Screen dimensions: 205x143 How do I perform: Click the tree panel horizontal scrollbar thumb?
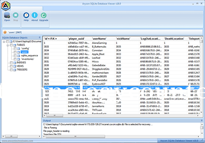tap(12, 137)
